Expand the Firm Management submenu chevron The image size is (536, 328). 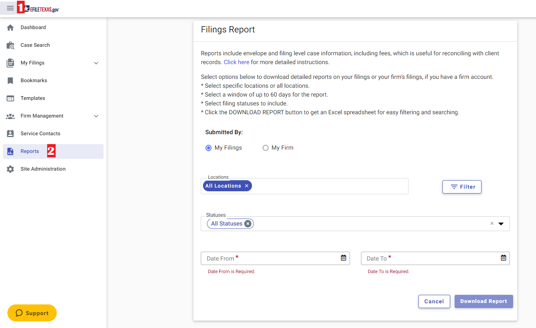pyautogui.click(x=96, y=116)
